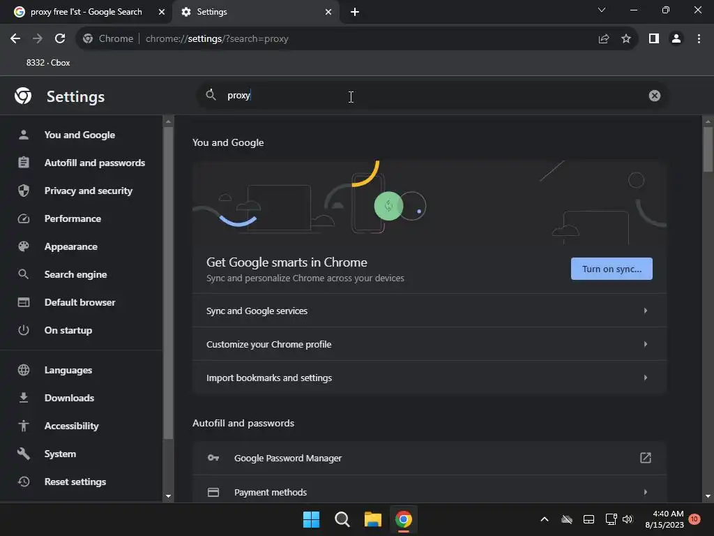Image resolution: width=714 pixels, height=536 pixels.
Task: Click the System wrench icon
Action: pos(24,454)
